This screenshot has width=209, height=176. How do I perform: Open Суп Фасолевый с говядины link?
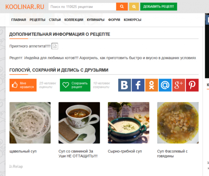tap(172, 153)
